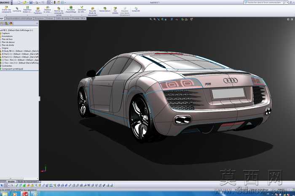The width and height of the screenshot is (295, 196).
Task: Toggle Instant3D mode
Action: [136, 10]
